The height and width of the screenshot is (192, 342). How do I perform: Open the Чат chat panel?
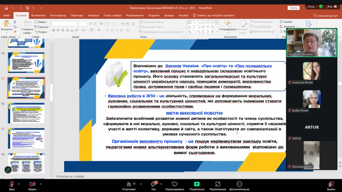click(x=154, y=184)
